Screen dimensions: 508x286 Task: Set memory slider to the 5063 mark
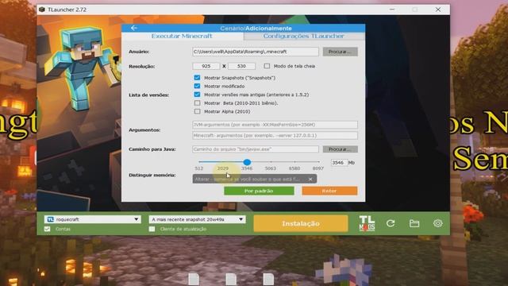click(271, 162)
